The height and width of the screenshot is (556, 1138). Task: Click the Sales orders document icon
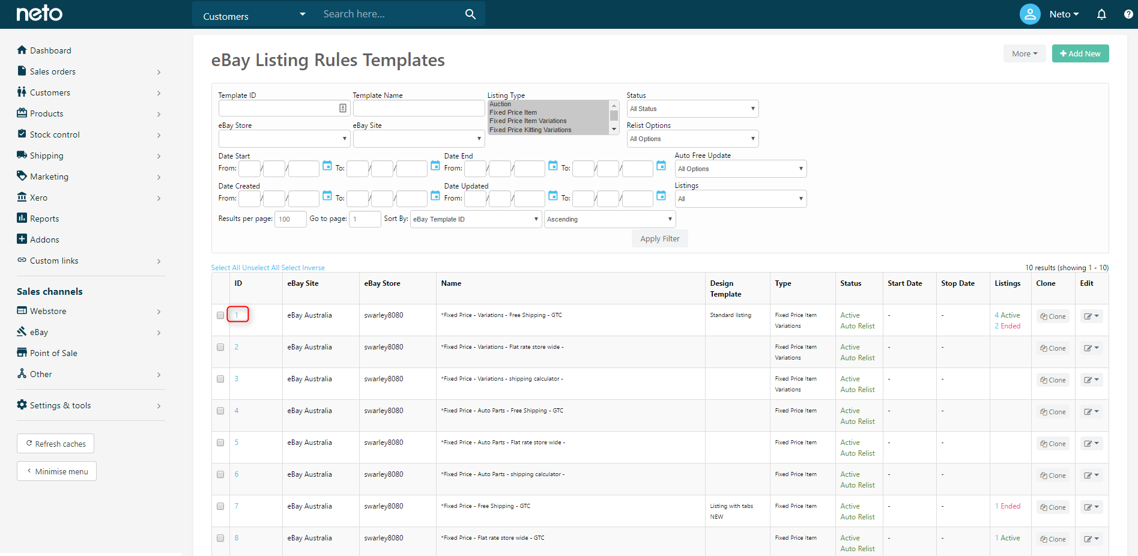tap(22, 71)
